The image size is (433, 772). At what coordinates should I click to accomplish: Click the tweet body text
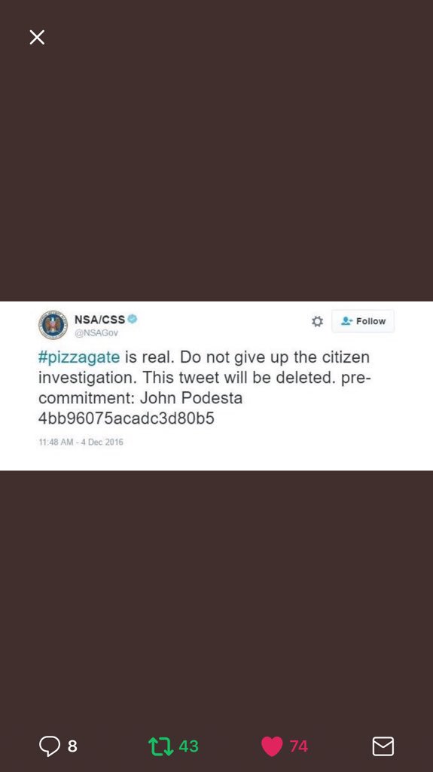pyautogui.click(x=204, y=388)
